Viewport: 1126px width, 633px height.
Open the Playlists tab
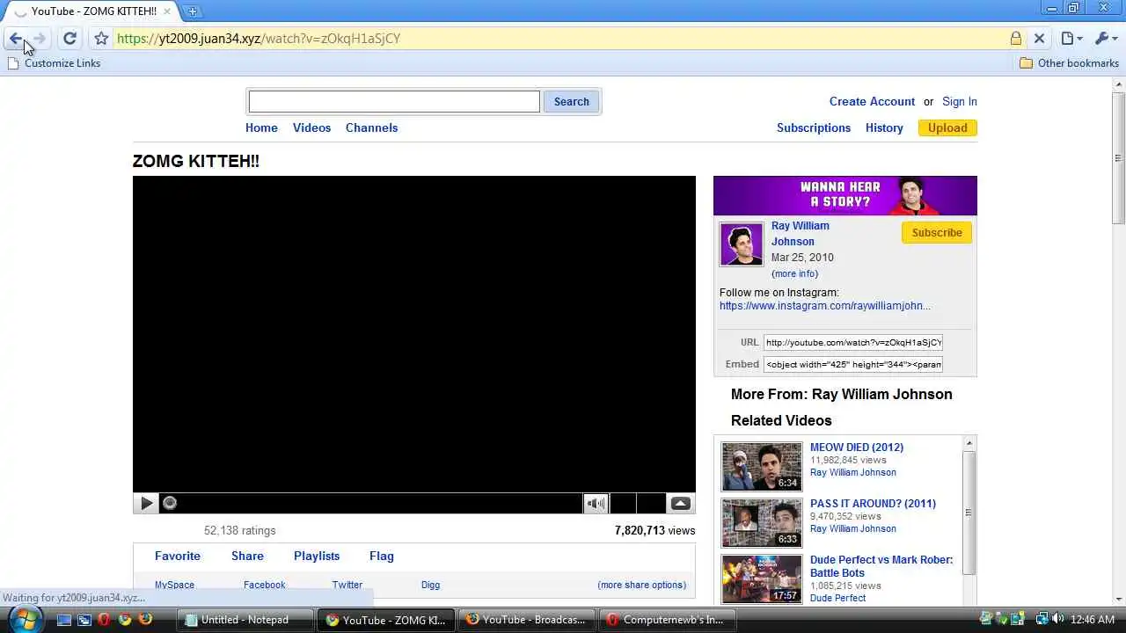[317, 557]
